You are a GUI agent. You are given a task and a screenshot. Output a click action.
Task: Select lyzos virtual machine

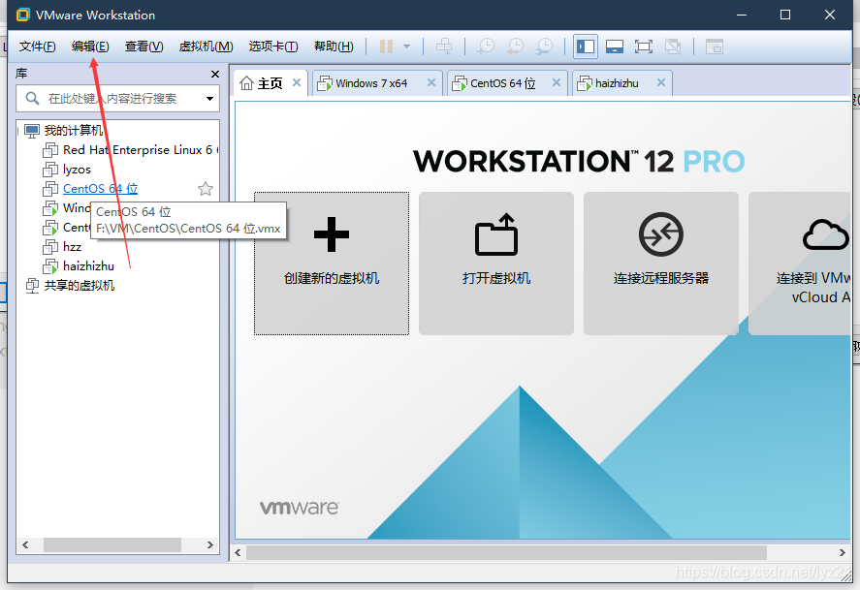(x=77, y=170)
